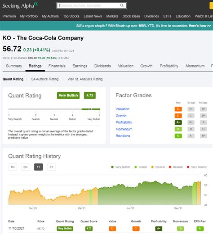The width and height of the screenshot is (213, 235).
Task: Toggle the Bullish chart legend entry
Action: click(x=141, y=167)
